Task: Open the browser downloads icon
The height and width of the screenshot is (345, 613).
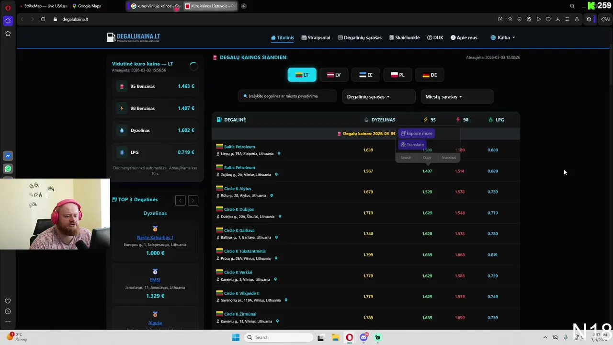Action: 557,19
